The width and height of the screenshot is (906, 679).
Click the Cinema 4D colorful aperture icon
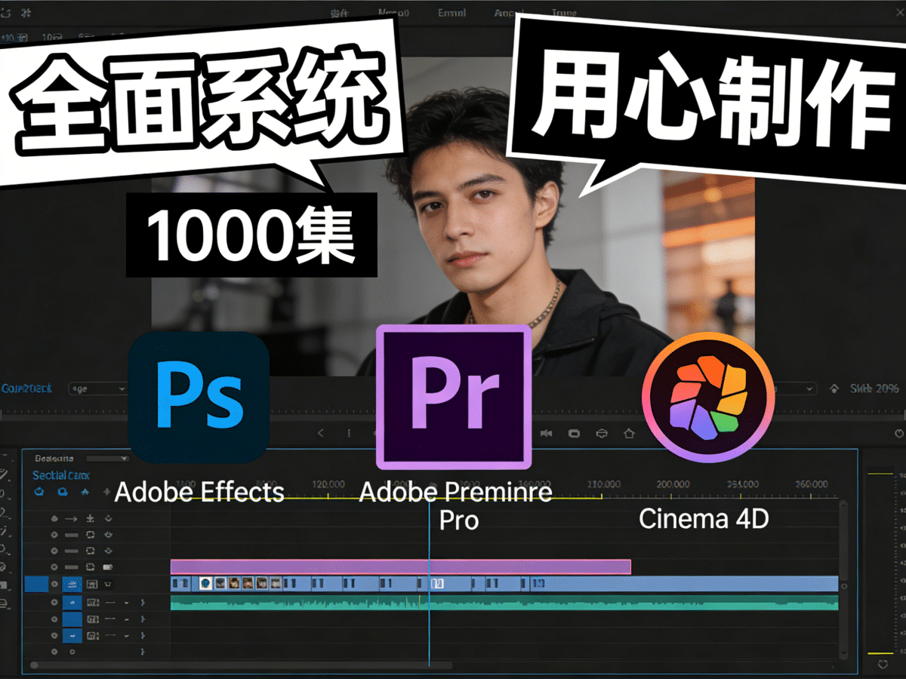707,396
